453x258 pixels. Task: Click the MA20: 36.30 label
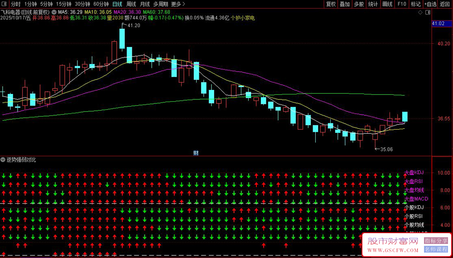coord(127,12)
